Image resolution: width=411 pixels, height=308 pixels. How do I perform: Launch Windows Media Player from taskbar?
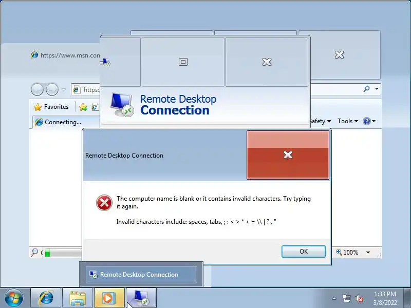109,298
